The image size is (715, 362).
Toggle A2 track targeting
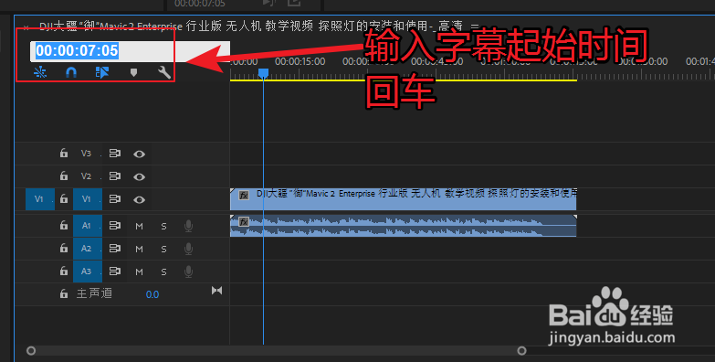coord(87,249)
